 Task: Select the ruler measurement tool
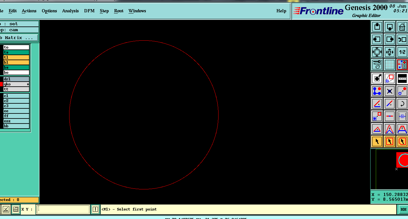pos(402,78)
